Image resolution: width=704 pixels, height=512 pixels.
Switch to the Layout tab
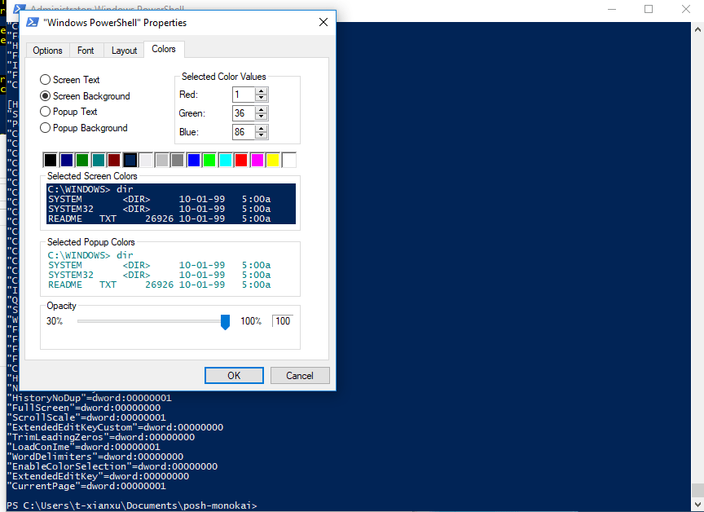pyautogui.click(x=123, y=50)
